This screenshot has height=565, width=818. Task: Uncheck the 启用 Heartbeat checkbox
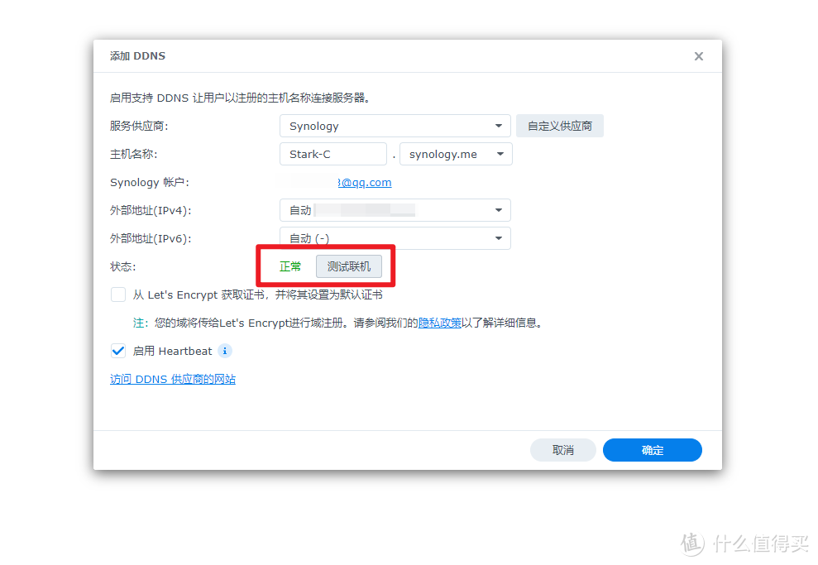[118, 350]
